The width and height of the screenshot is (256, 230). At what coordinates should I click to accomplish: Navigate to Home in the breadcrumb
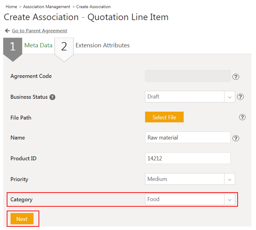pyautogui.click(x=11, y=7)
